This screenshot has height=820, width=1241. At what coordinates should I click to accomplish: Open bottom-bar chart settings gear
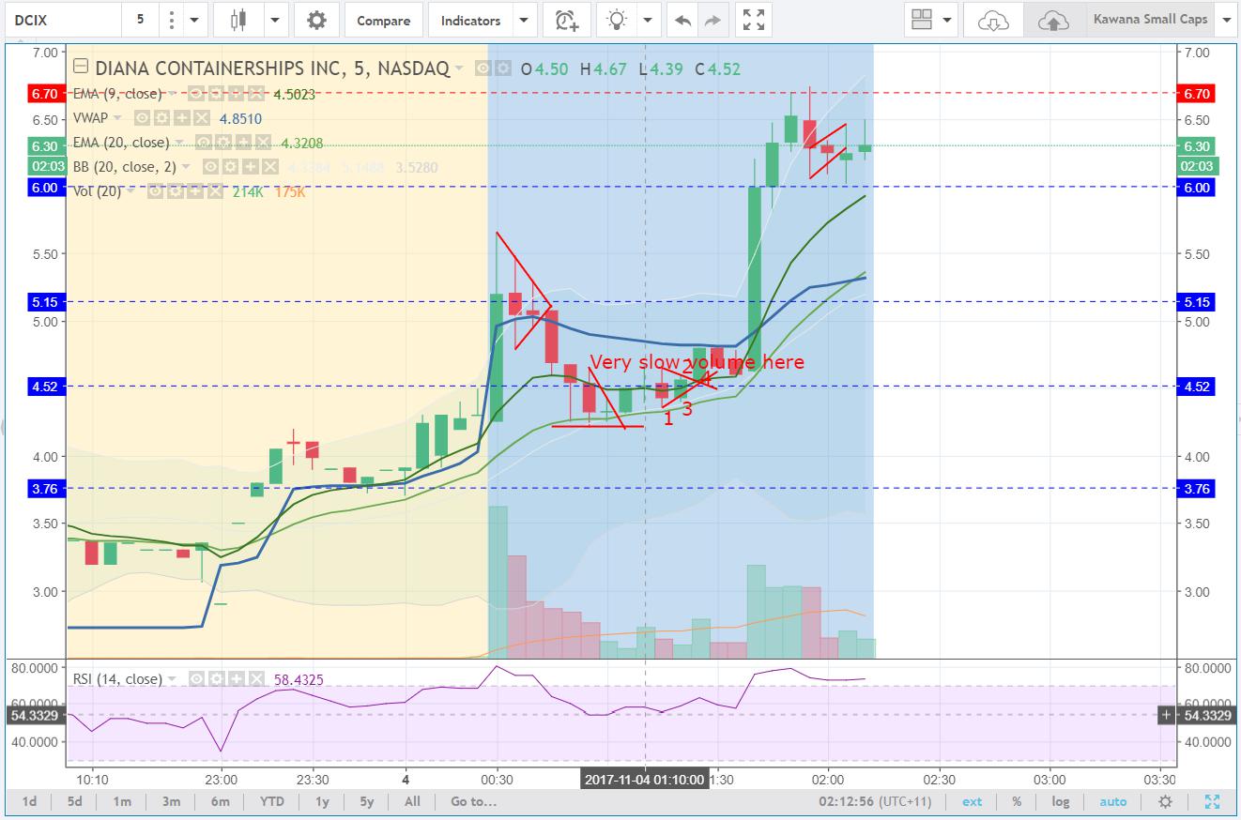click(1165, 802)
